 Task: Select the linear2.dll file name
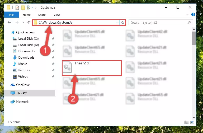click(x=83, y=63)
